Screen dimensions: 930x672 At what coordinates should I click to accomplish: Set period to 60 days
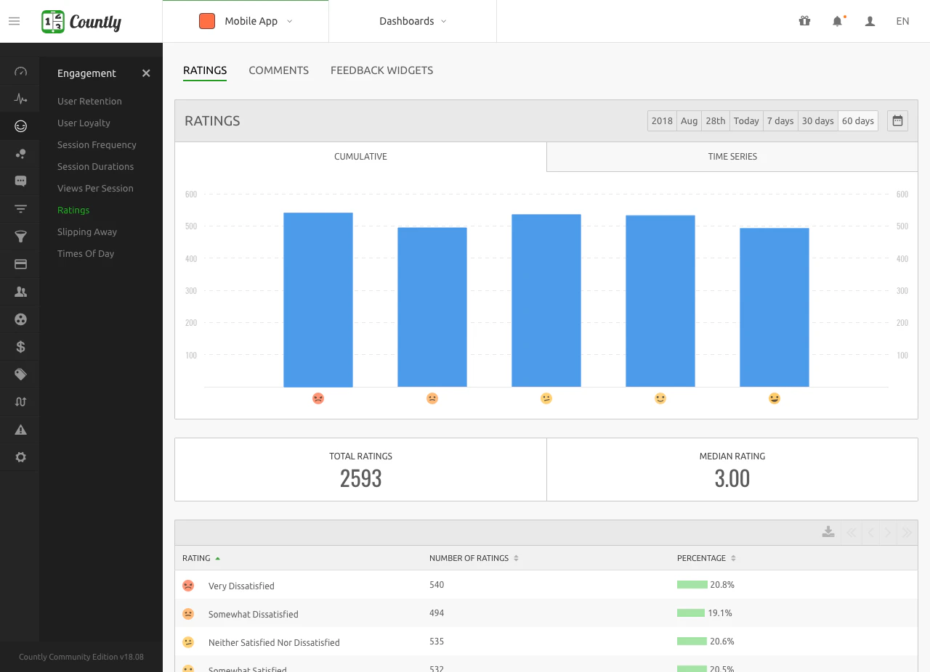pyautogui.click(x=858, y=121)
